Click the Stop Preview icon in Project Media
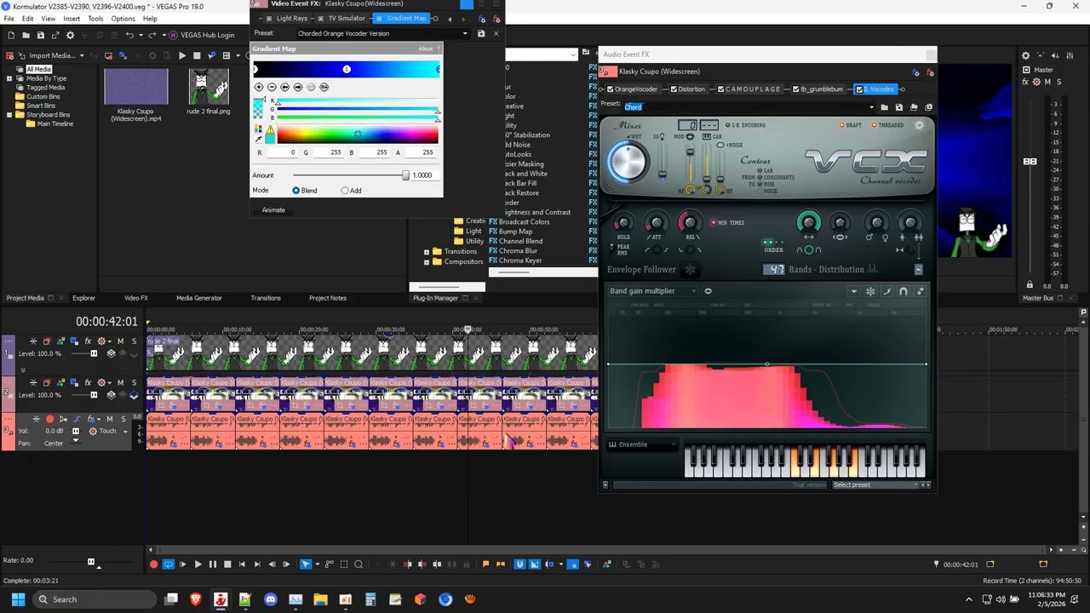1090x613 pixels. (x=197, y=56)
